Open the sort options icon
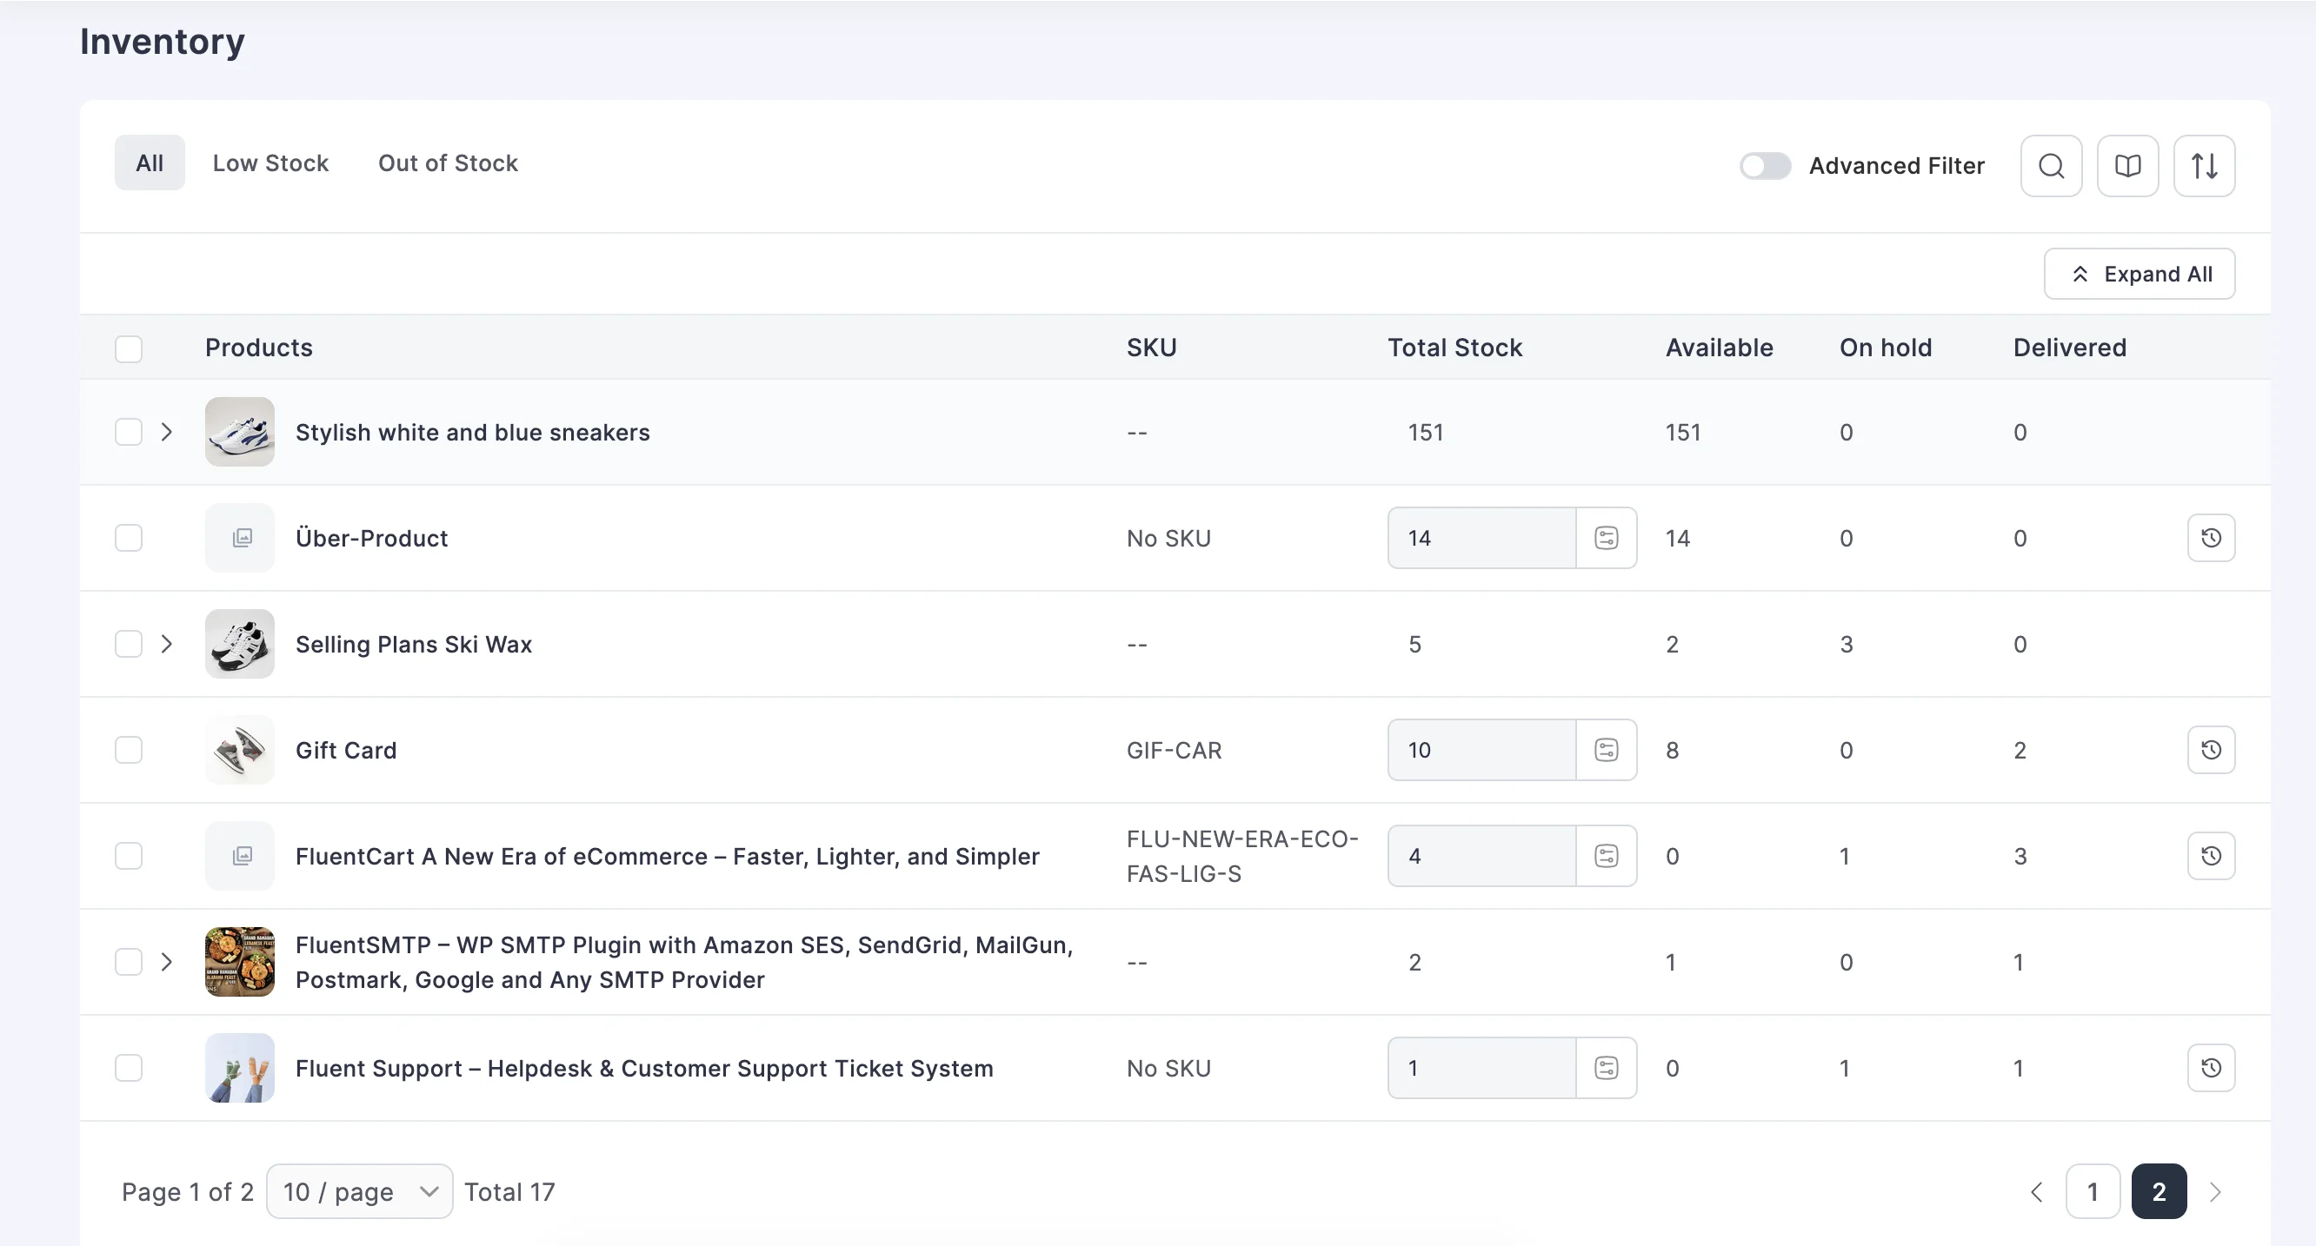 2205,165
